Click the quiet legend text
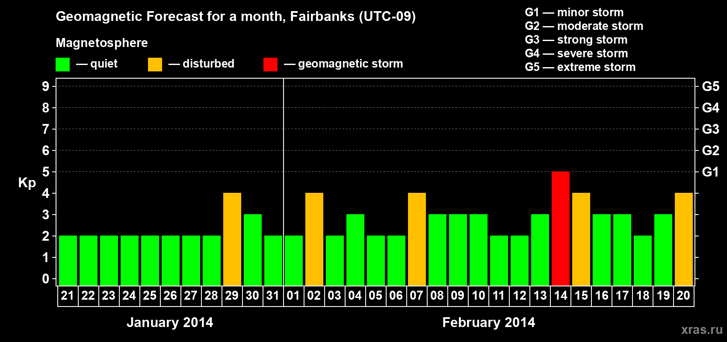This screenshot has height=342, width=727. 104,64
